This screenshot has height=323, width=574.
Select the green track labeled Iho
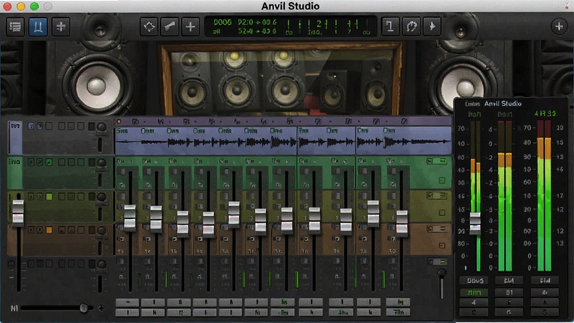[14, 173]
